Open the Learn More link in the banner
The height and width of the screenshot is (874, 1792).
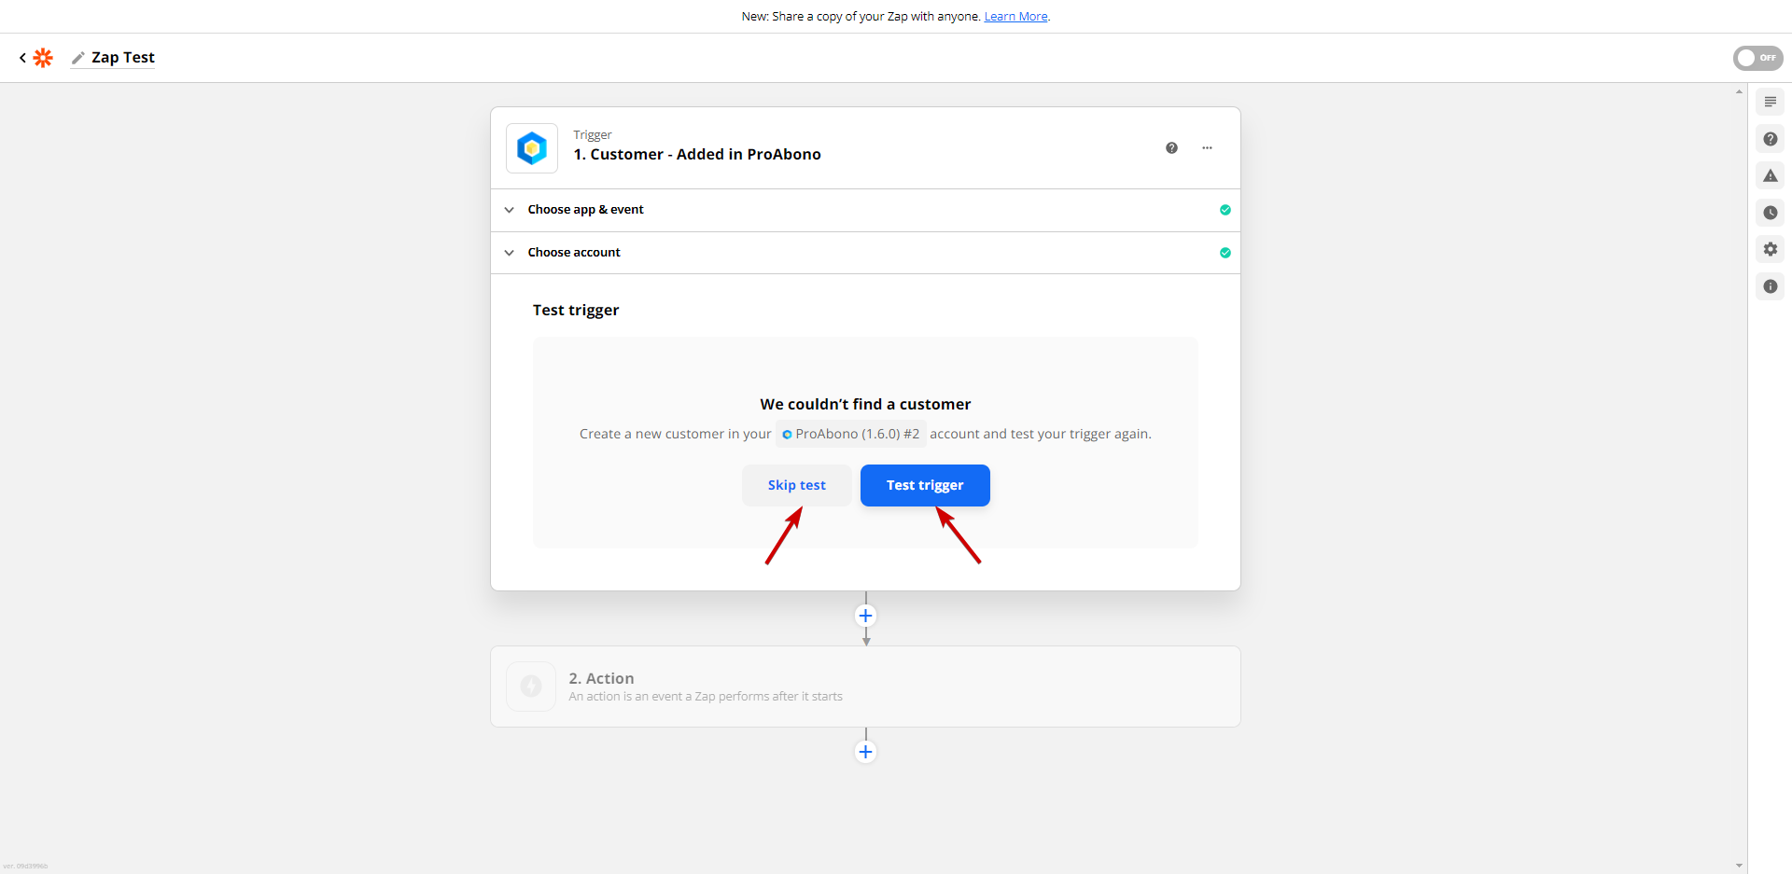(x=1015, y=17)
